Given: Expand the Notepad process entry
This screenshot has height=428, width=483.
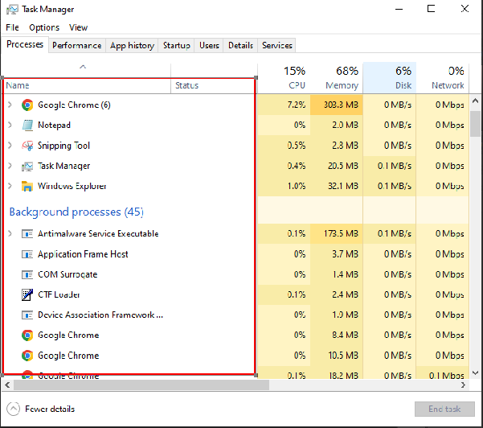Looking at the screenshot, I should (x=10, y=125).
